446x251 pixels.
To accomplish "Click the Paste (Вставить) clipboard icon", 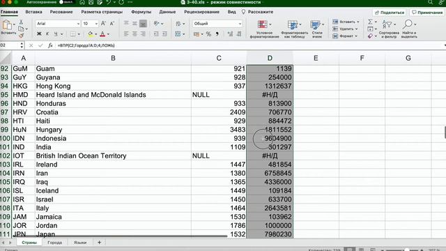I will [6, 25].
